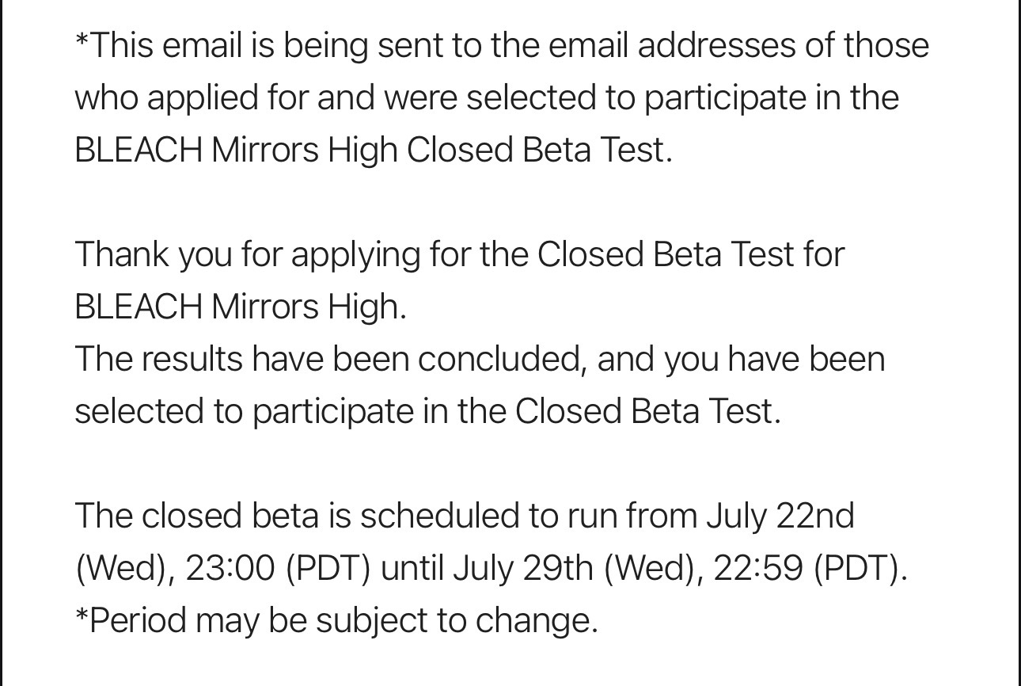This screenshot has width=1021, height=686.
Task: Click the line starting "who applied for"
Action: (487, 98)
